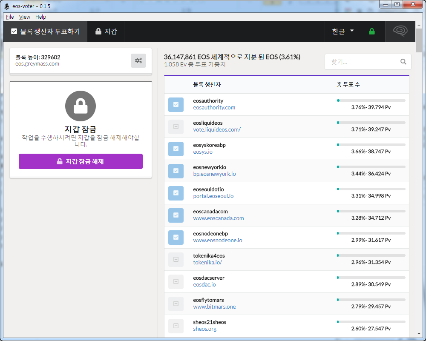Open the View menu
The height and width of the screenshot is (341, 426).
coord(24,17)
